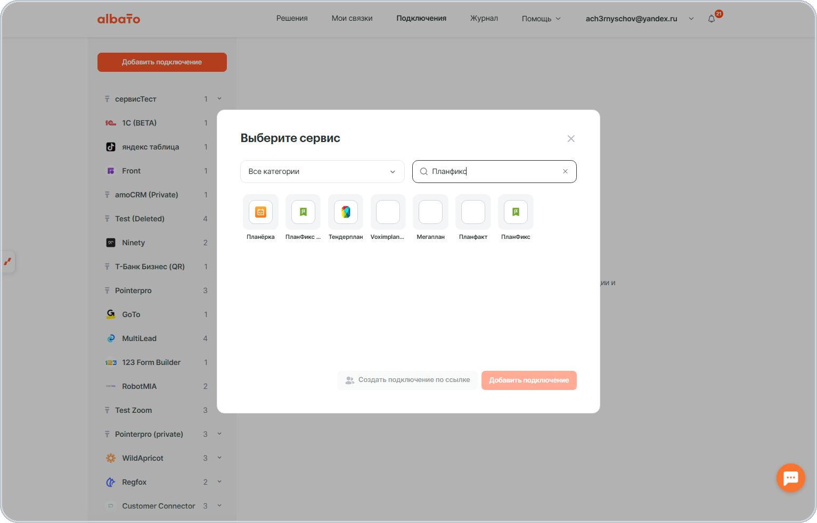Go to Мои связки tab
Viewport: 817px width, 523px height.
[x=352, y=18]
